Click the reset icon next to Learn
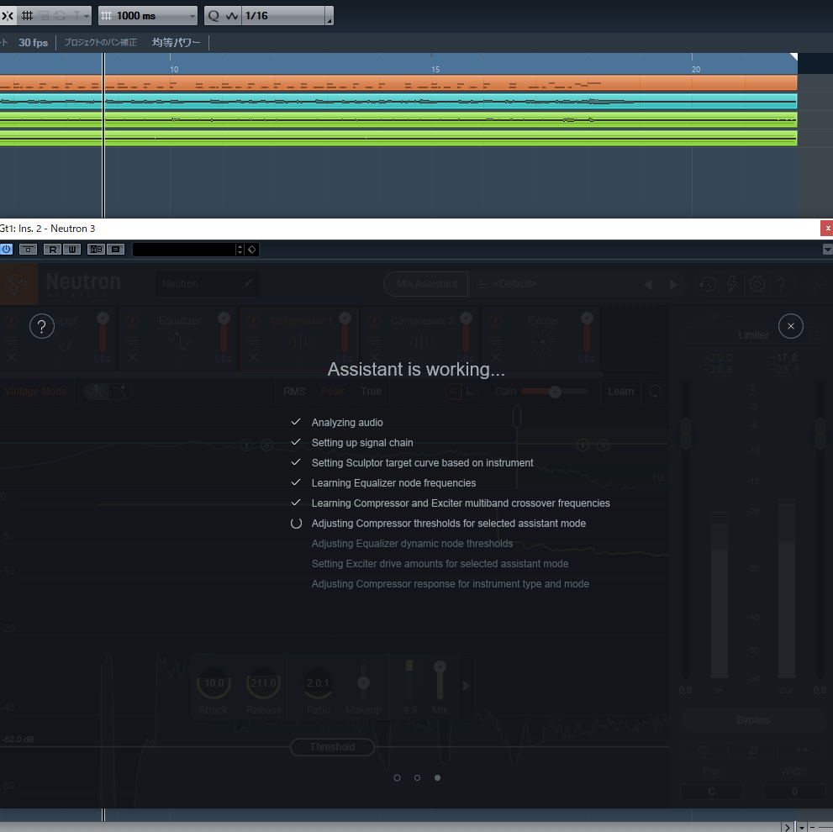Image resolution: width=833 pixels, height=832 pixels. (655, 392)
